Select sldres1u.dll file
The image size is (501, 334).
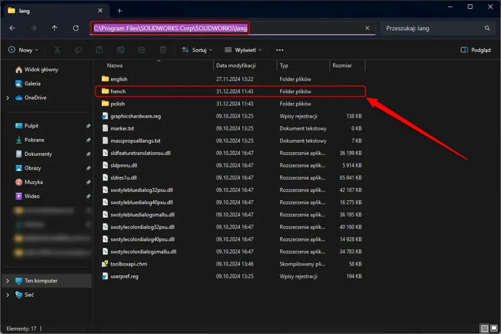pos(230,178)
